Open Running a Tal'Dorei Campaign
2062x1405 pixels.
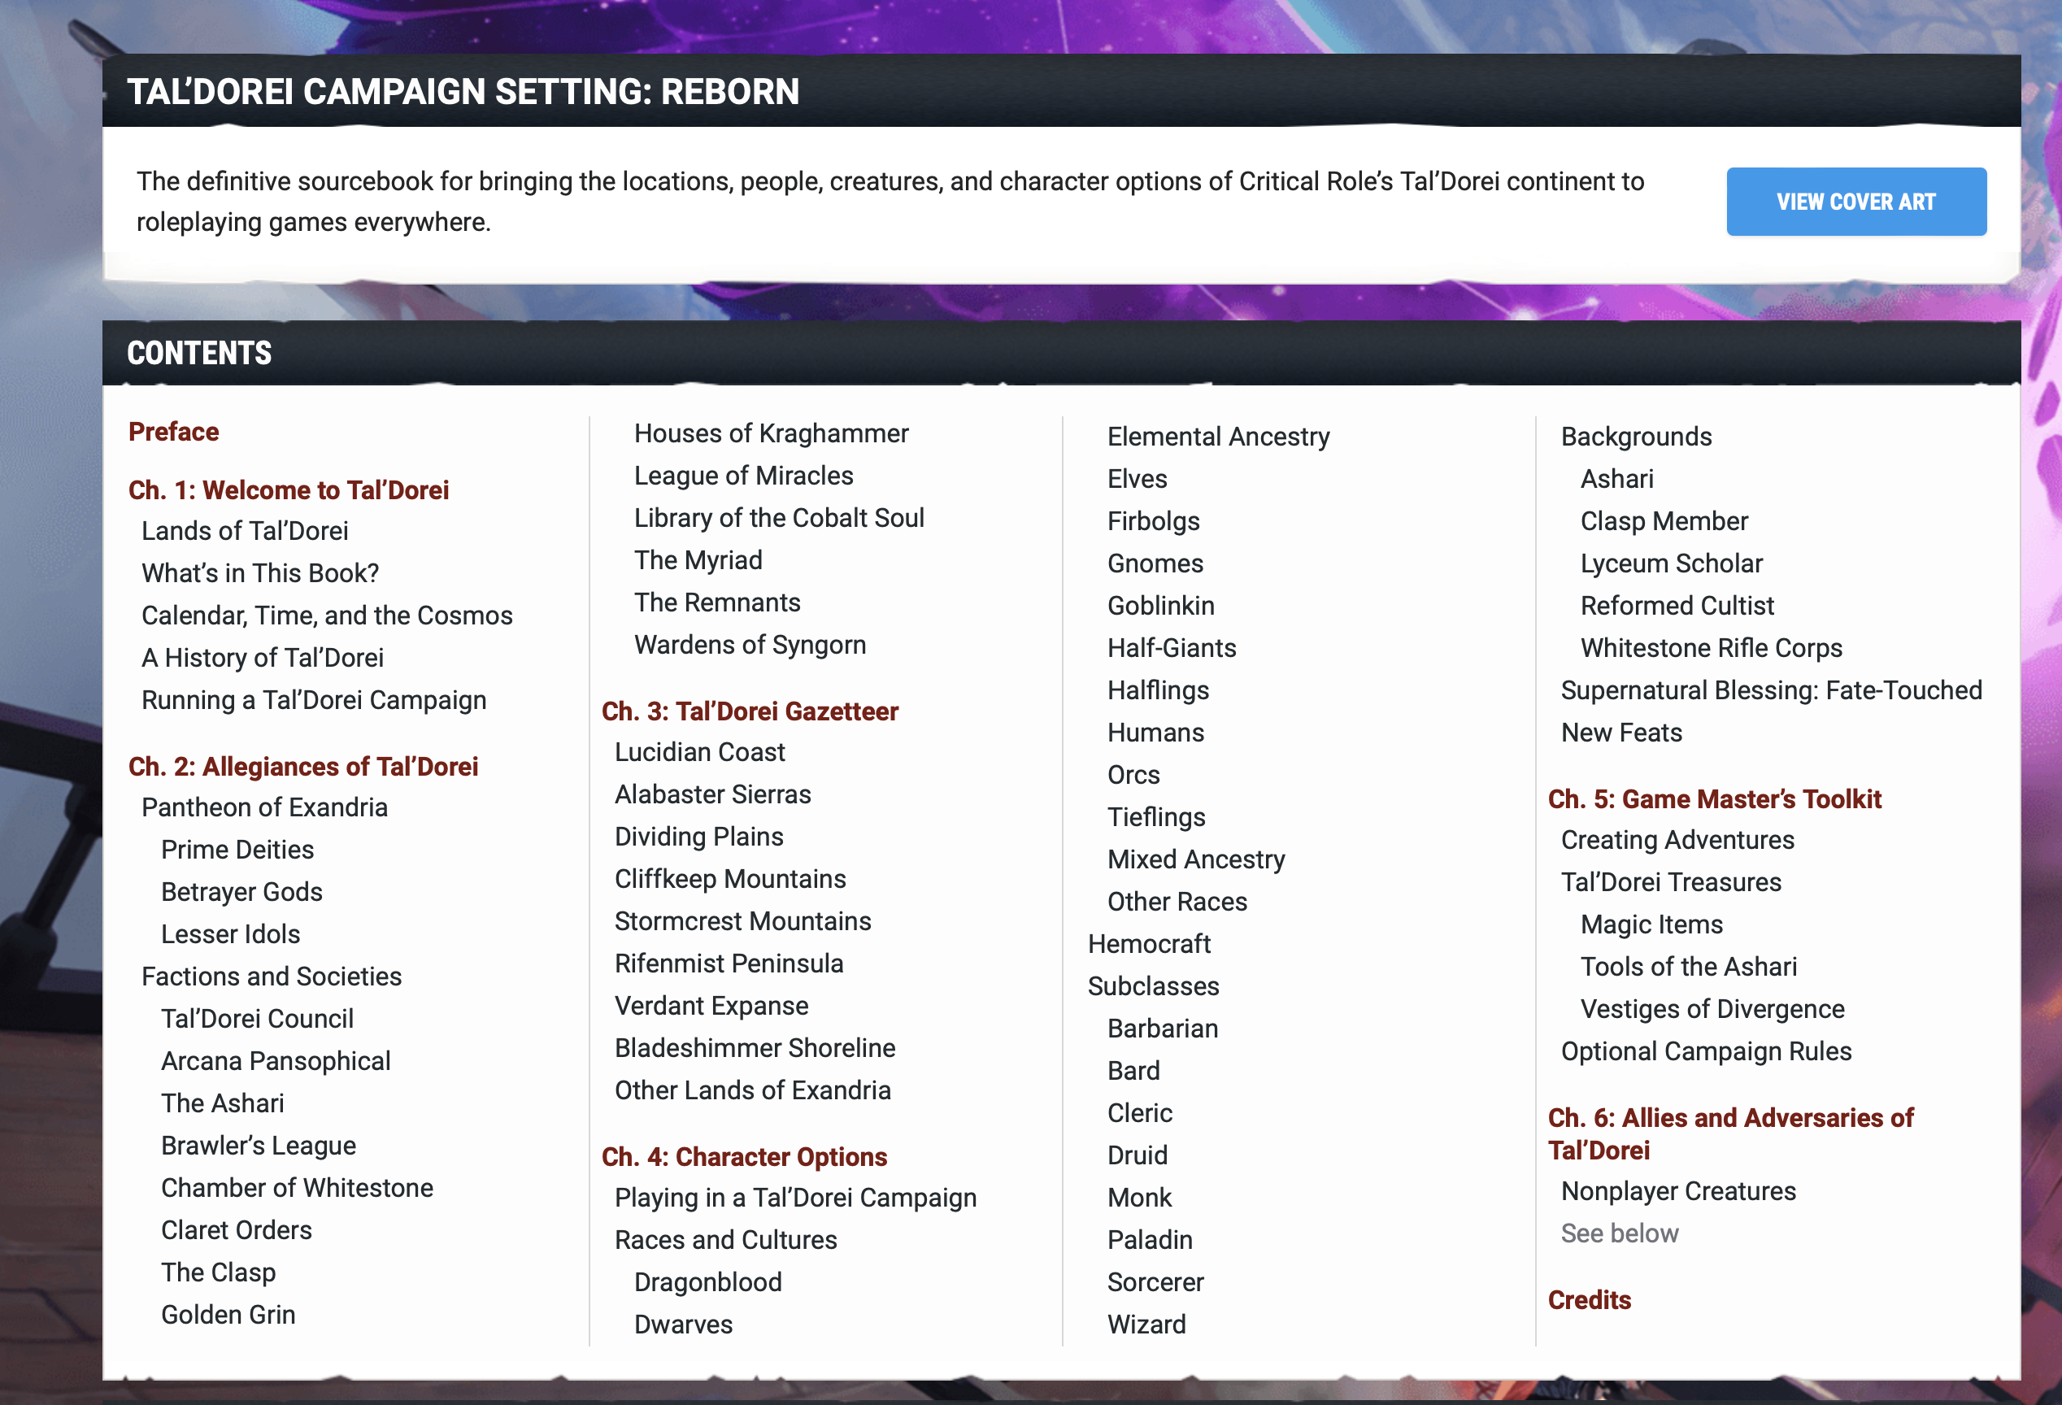coord(314,700)
